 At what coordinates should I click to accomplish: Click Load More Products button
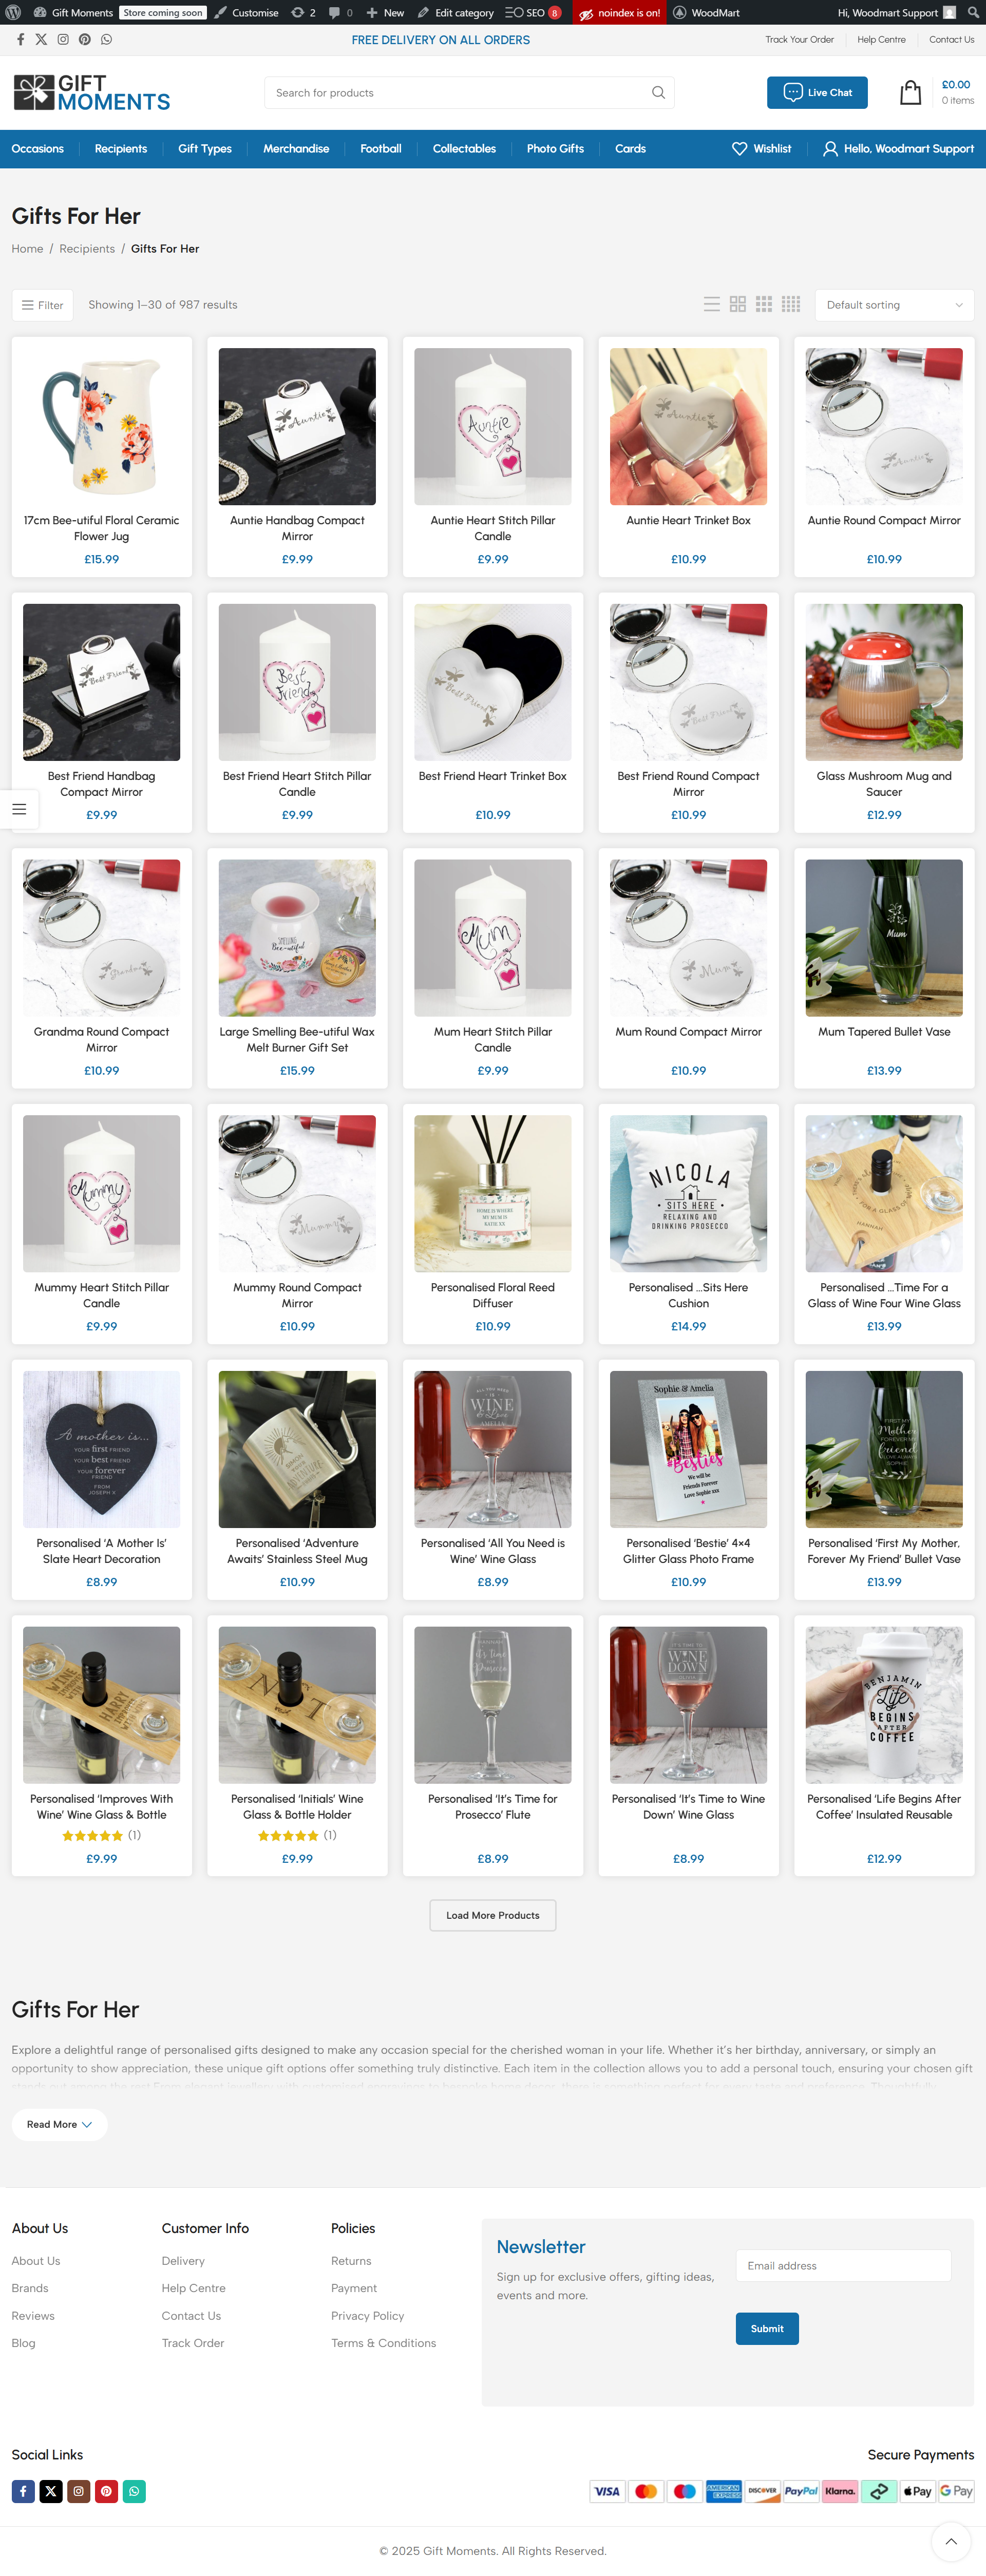493,1915
